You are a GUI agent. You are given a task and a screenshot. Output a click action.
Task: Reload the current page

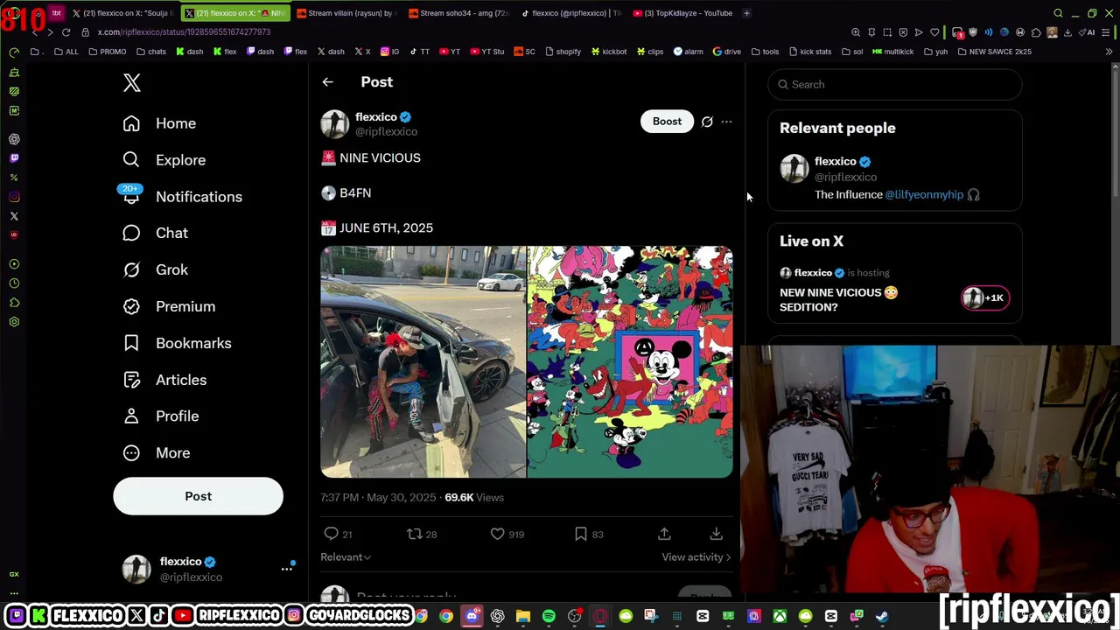[66, 32]
